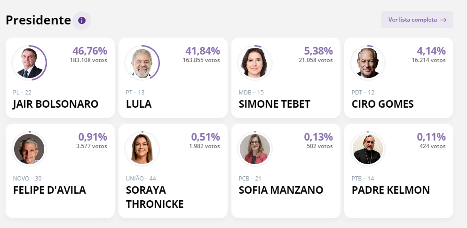Click the SIMONE TEBET name
Image resolution: width=467 pixels, height=228 pixels.
(275, 104)
